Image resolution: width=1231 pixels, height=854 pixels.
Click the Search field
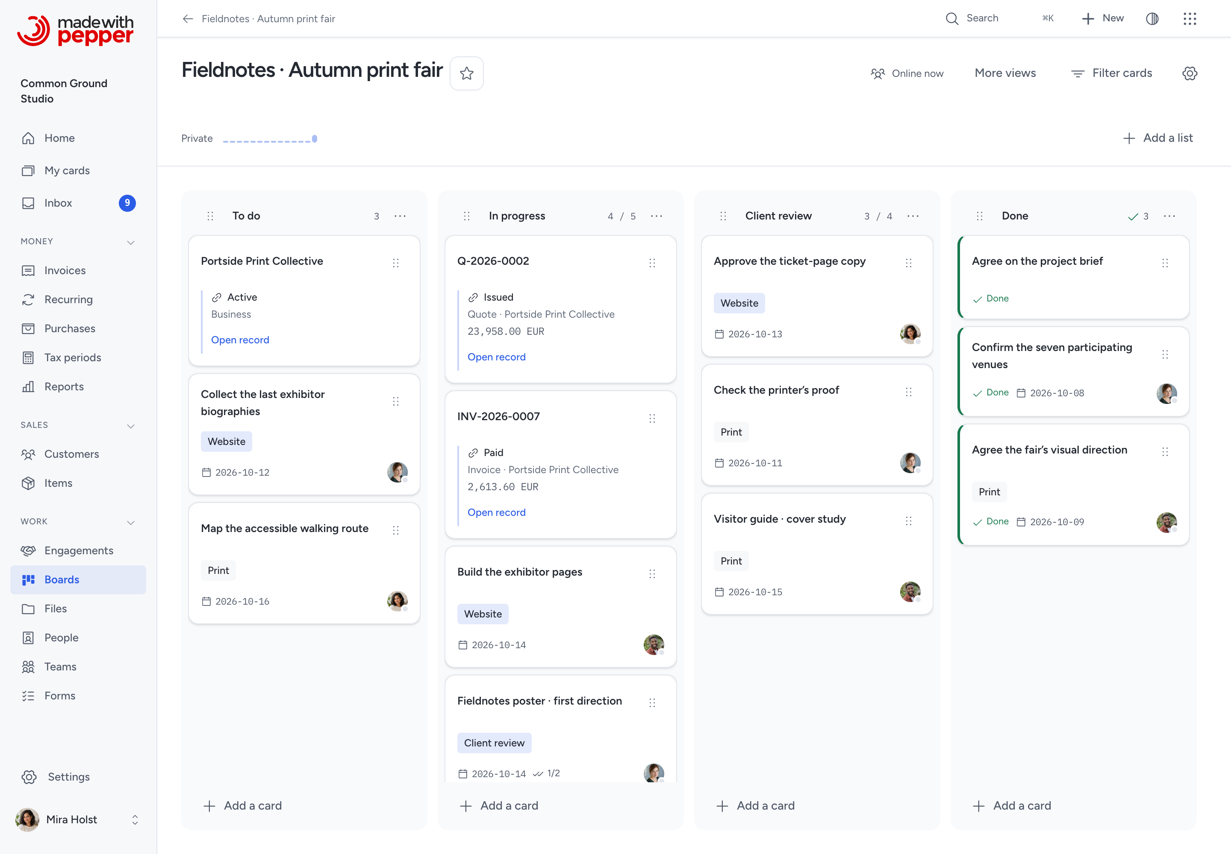point(1000,19)
